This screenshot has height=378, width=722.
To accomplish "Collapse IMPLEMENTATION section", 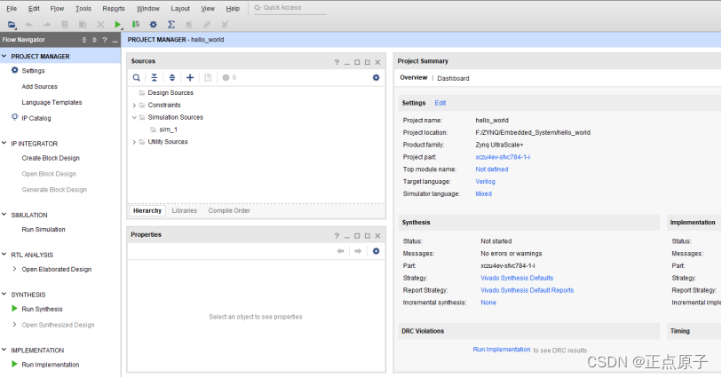I will [4, 350].
